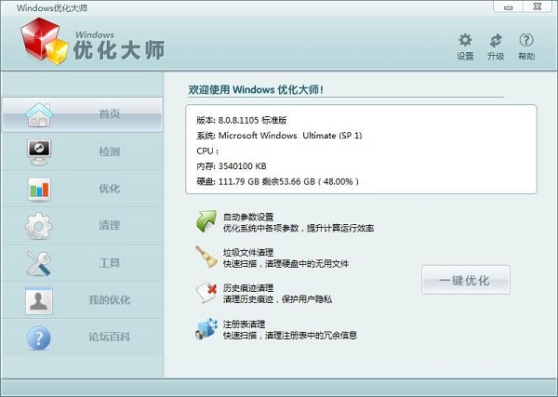Click description 优化系统中各项参数，提升计算运行效率
This screenshot has width=558, height=397.
click(x=299, y=228)
